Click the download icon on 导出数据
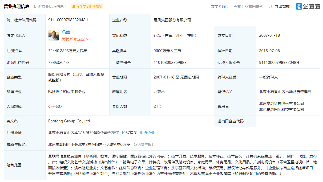 click(271, 6)
